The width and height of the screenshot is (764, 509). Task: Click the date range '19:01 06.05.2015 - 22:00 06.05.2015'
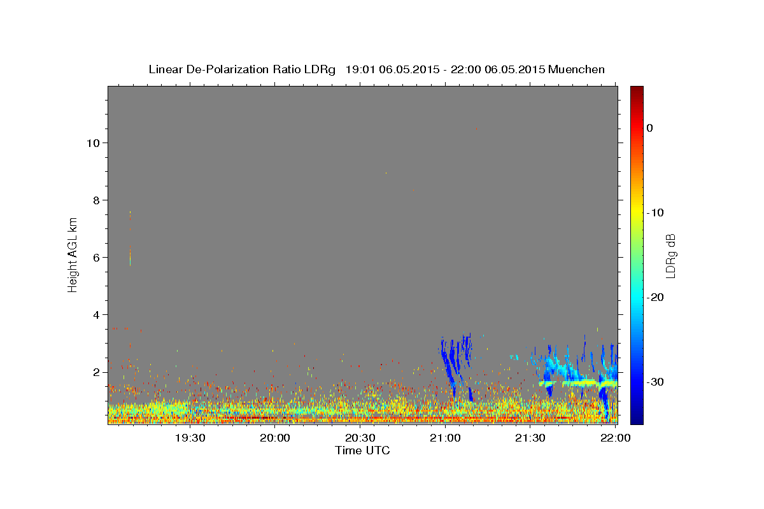coord(445,69)
